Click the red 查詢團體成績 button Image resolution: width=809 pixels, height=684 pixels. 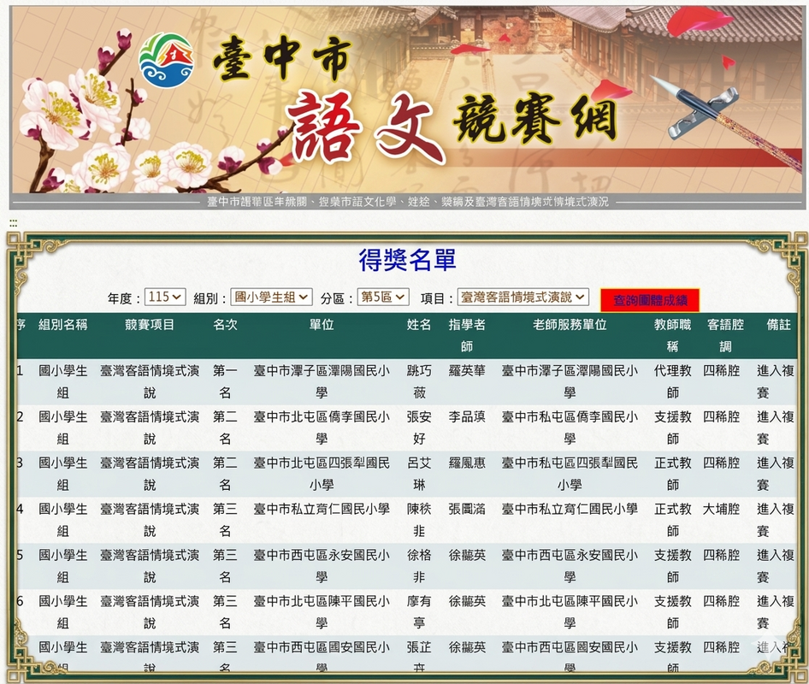tap(650, 300)
